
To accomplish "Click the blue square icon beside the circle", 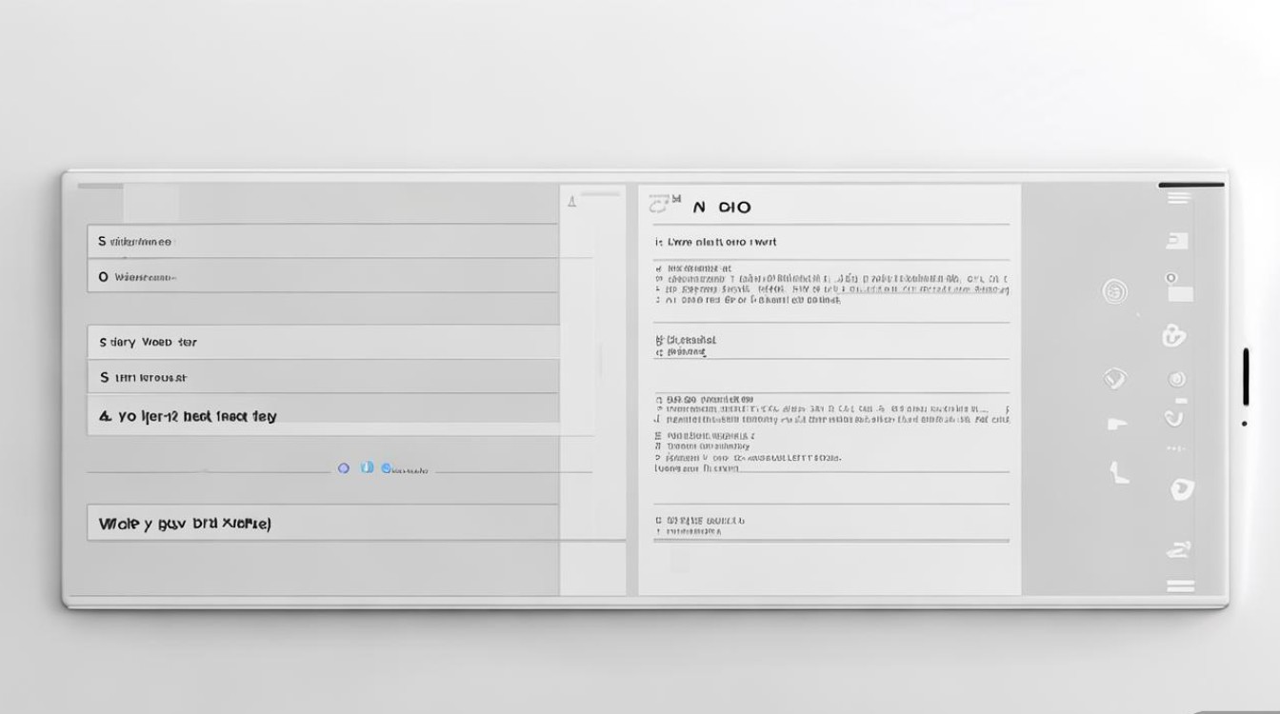I will (x=367, y=468).
